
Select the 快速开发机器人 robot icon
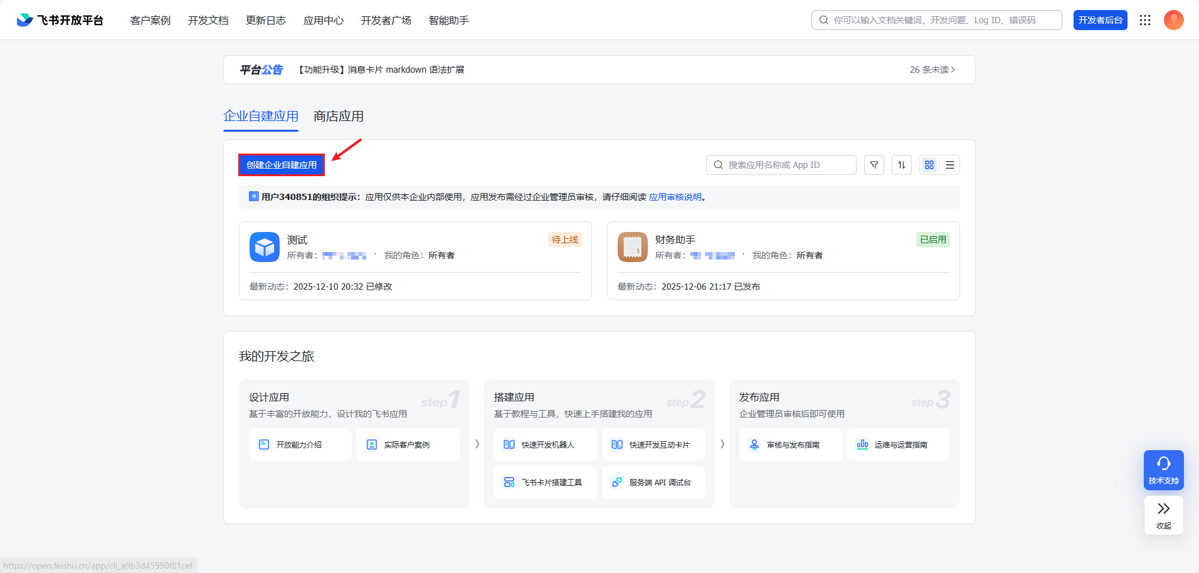(x=509, y=444)
